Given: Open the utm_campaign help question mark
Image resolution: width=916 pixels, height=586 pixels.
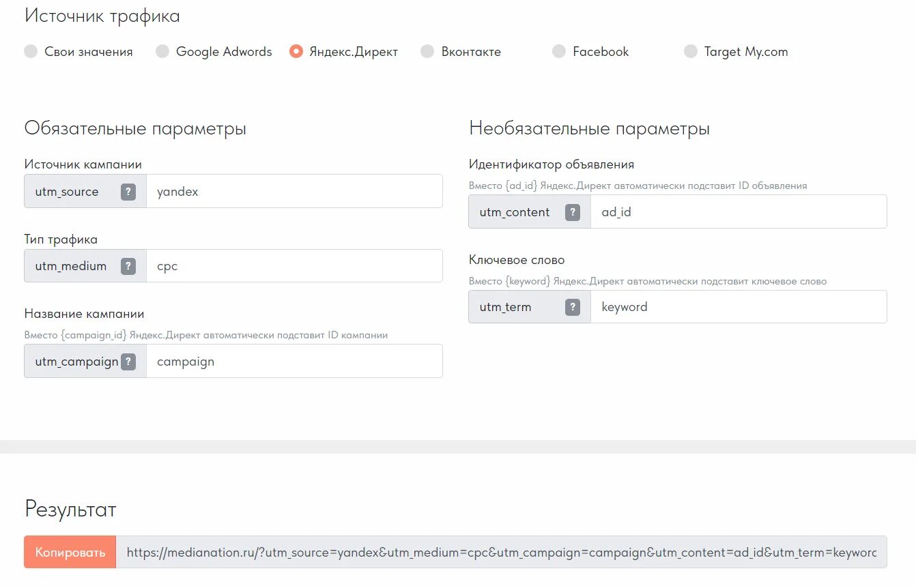Looking at the screenshot, I should tap(128, 362).
